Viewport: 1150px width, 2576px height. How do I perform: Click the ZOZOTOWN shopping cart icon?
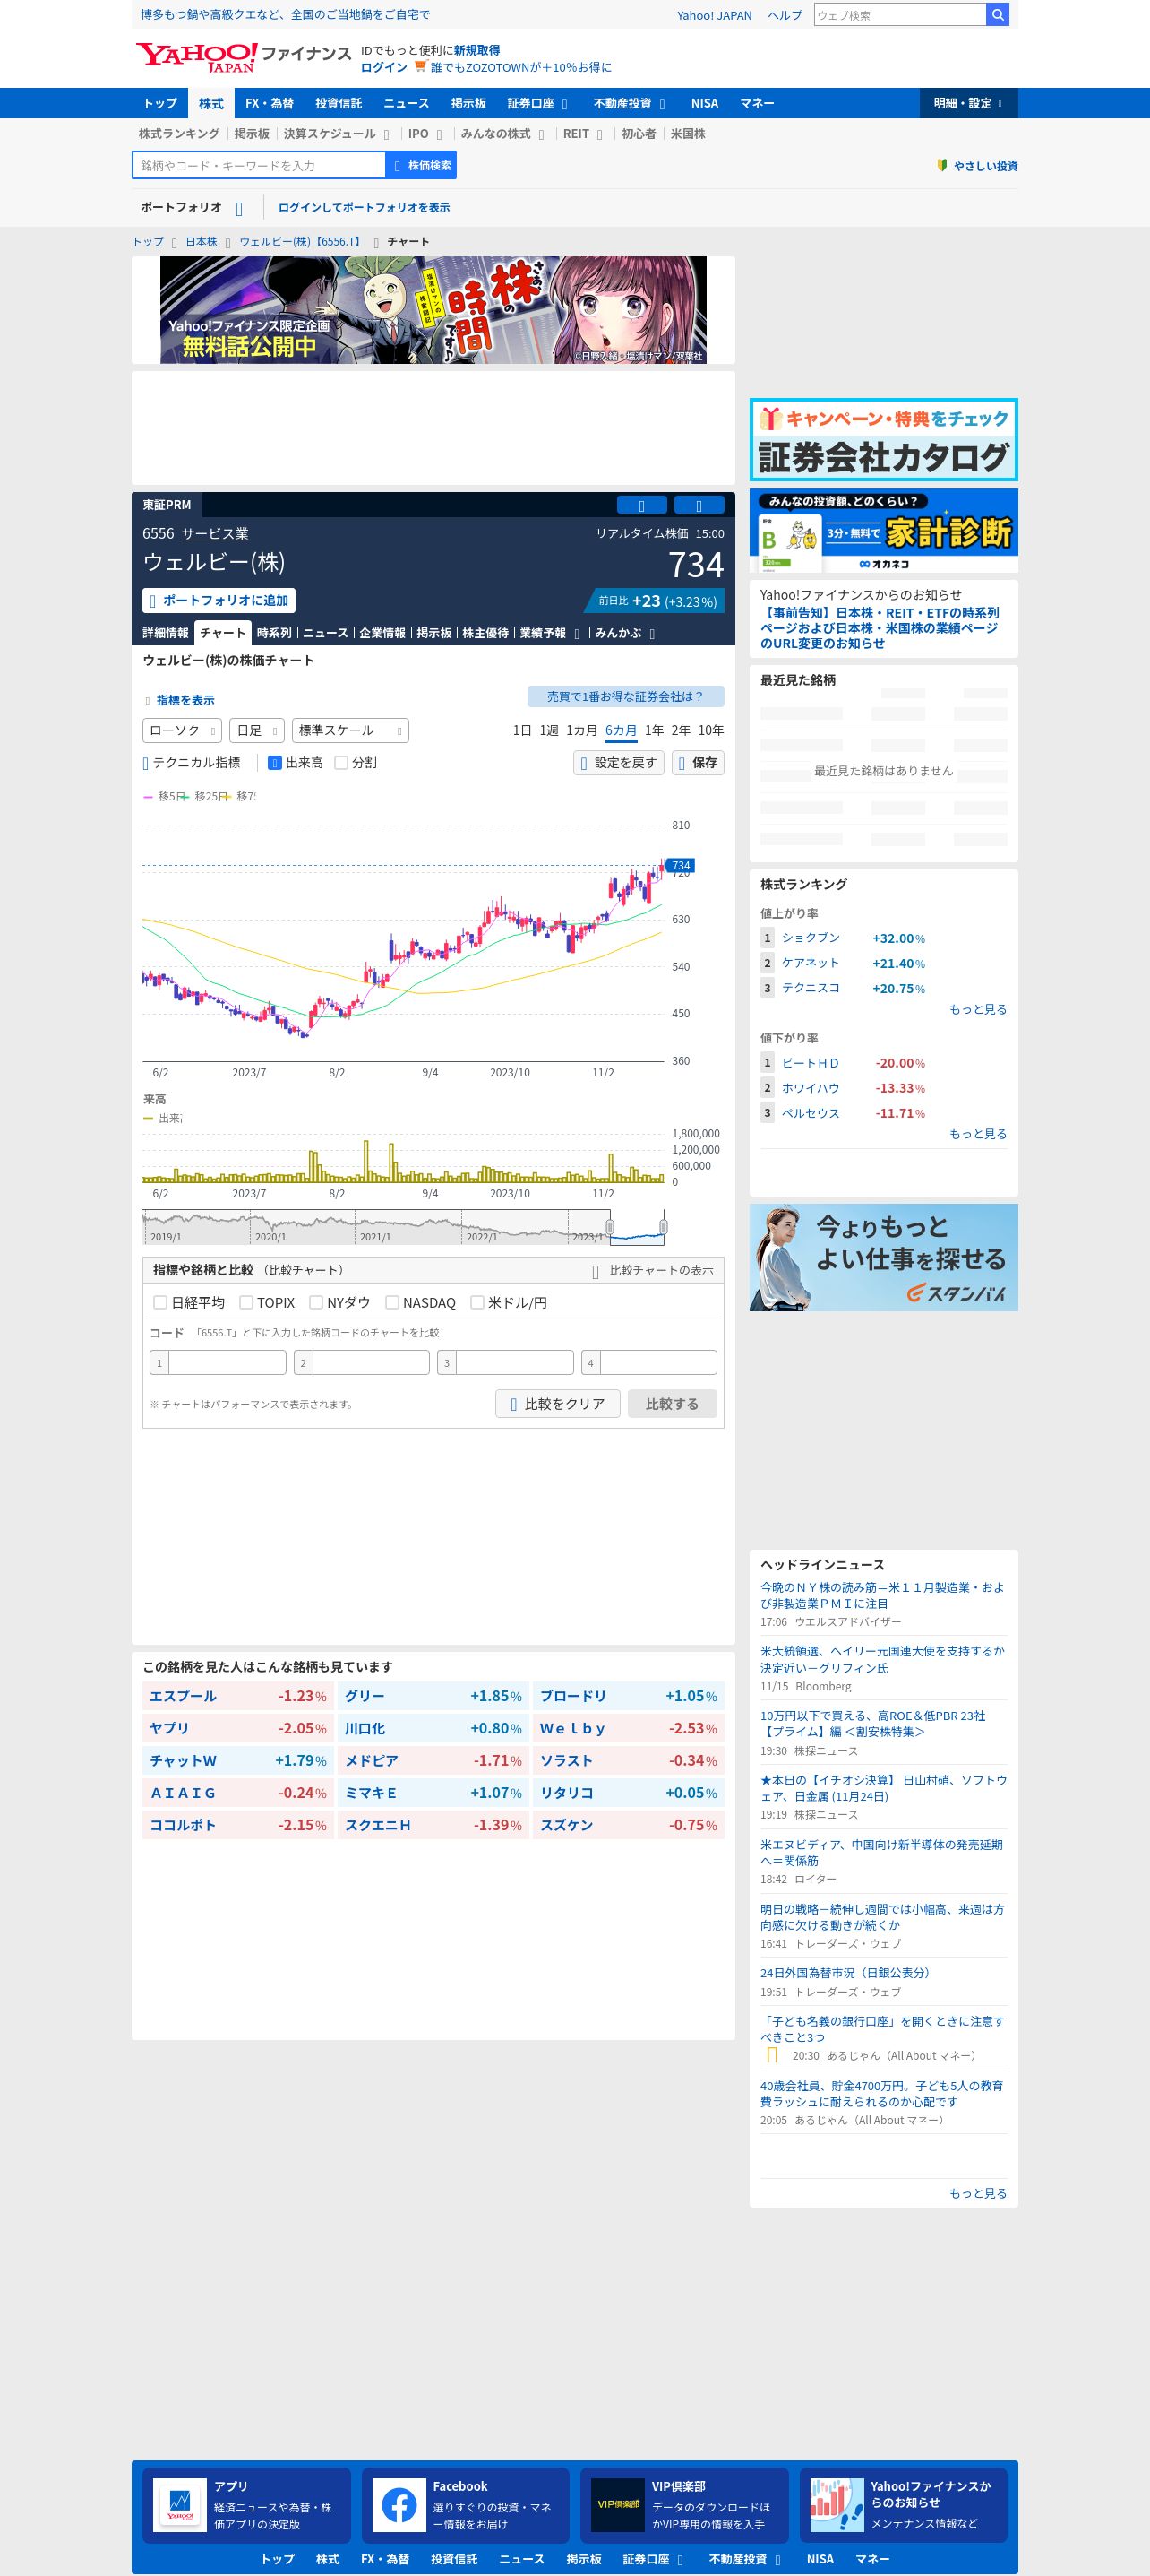421,67
